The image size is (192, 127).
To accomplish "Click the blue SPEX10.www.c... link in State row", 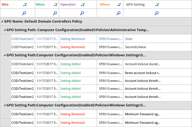I will [110, 39].
